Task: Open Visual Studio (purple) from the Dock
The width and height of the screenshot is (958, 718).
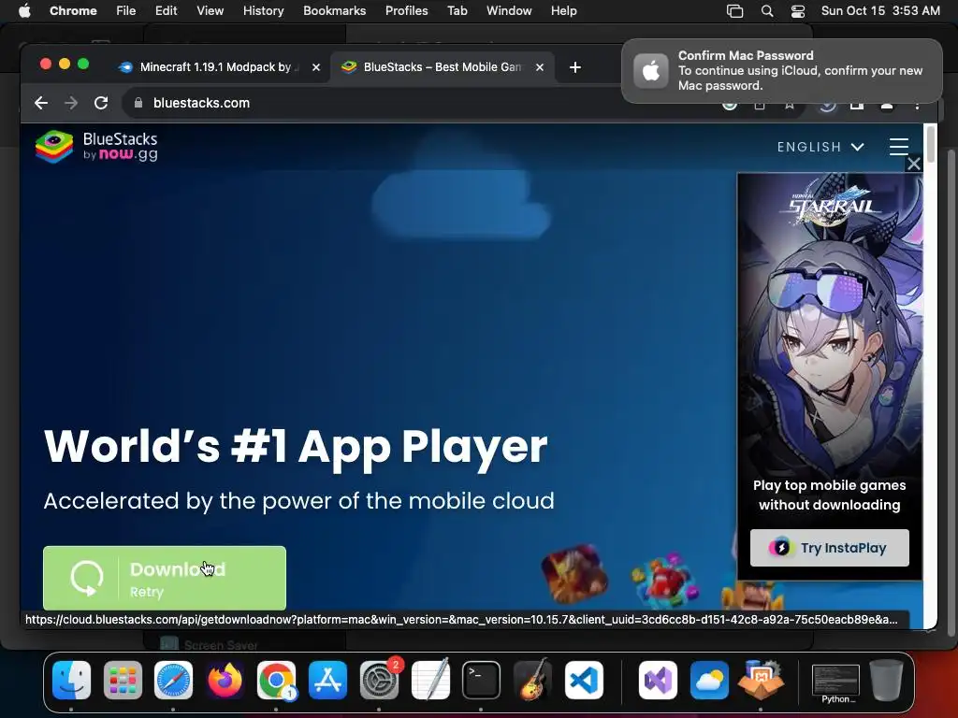Action: [x=658, y=680]
